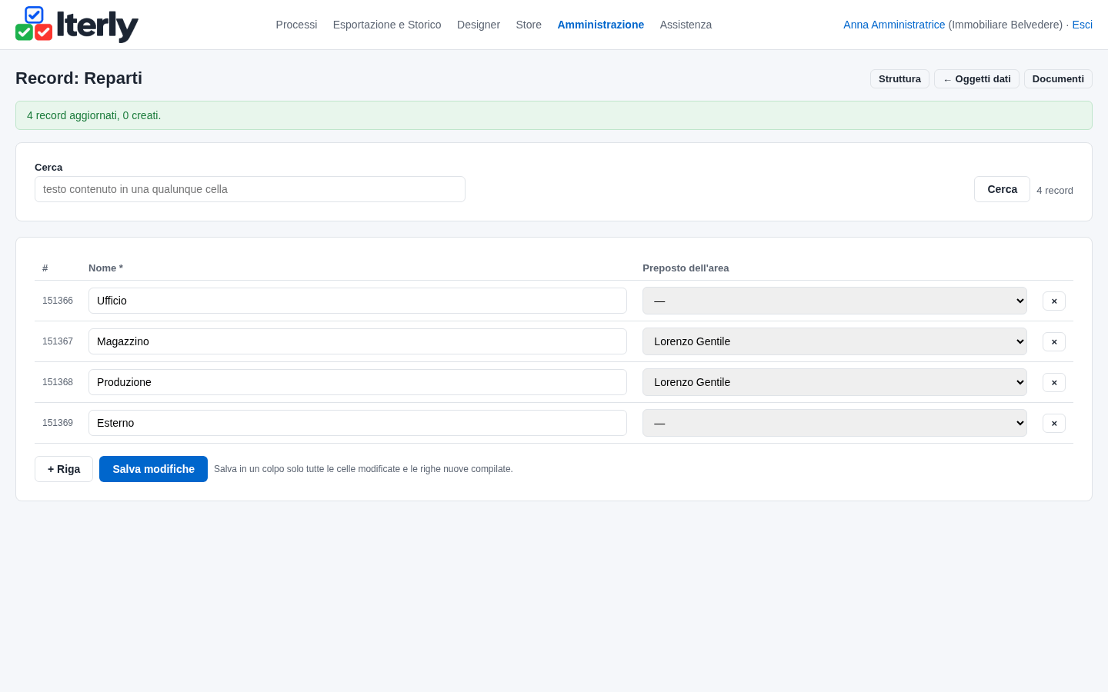Log out via the Esci link
This screenshot has height=692, width=1108.
(x=1082, y=25)
